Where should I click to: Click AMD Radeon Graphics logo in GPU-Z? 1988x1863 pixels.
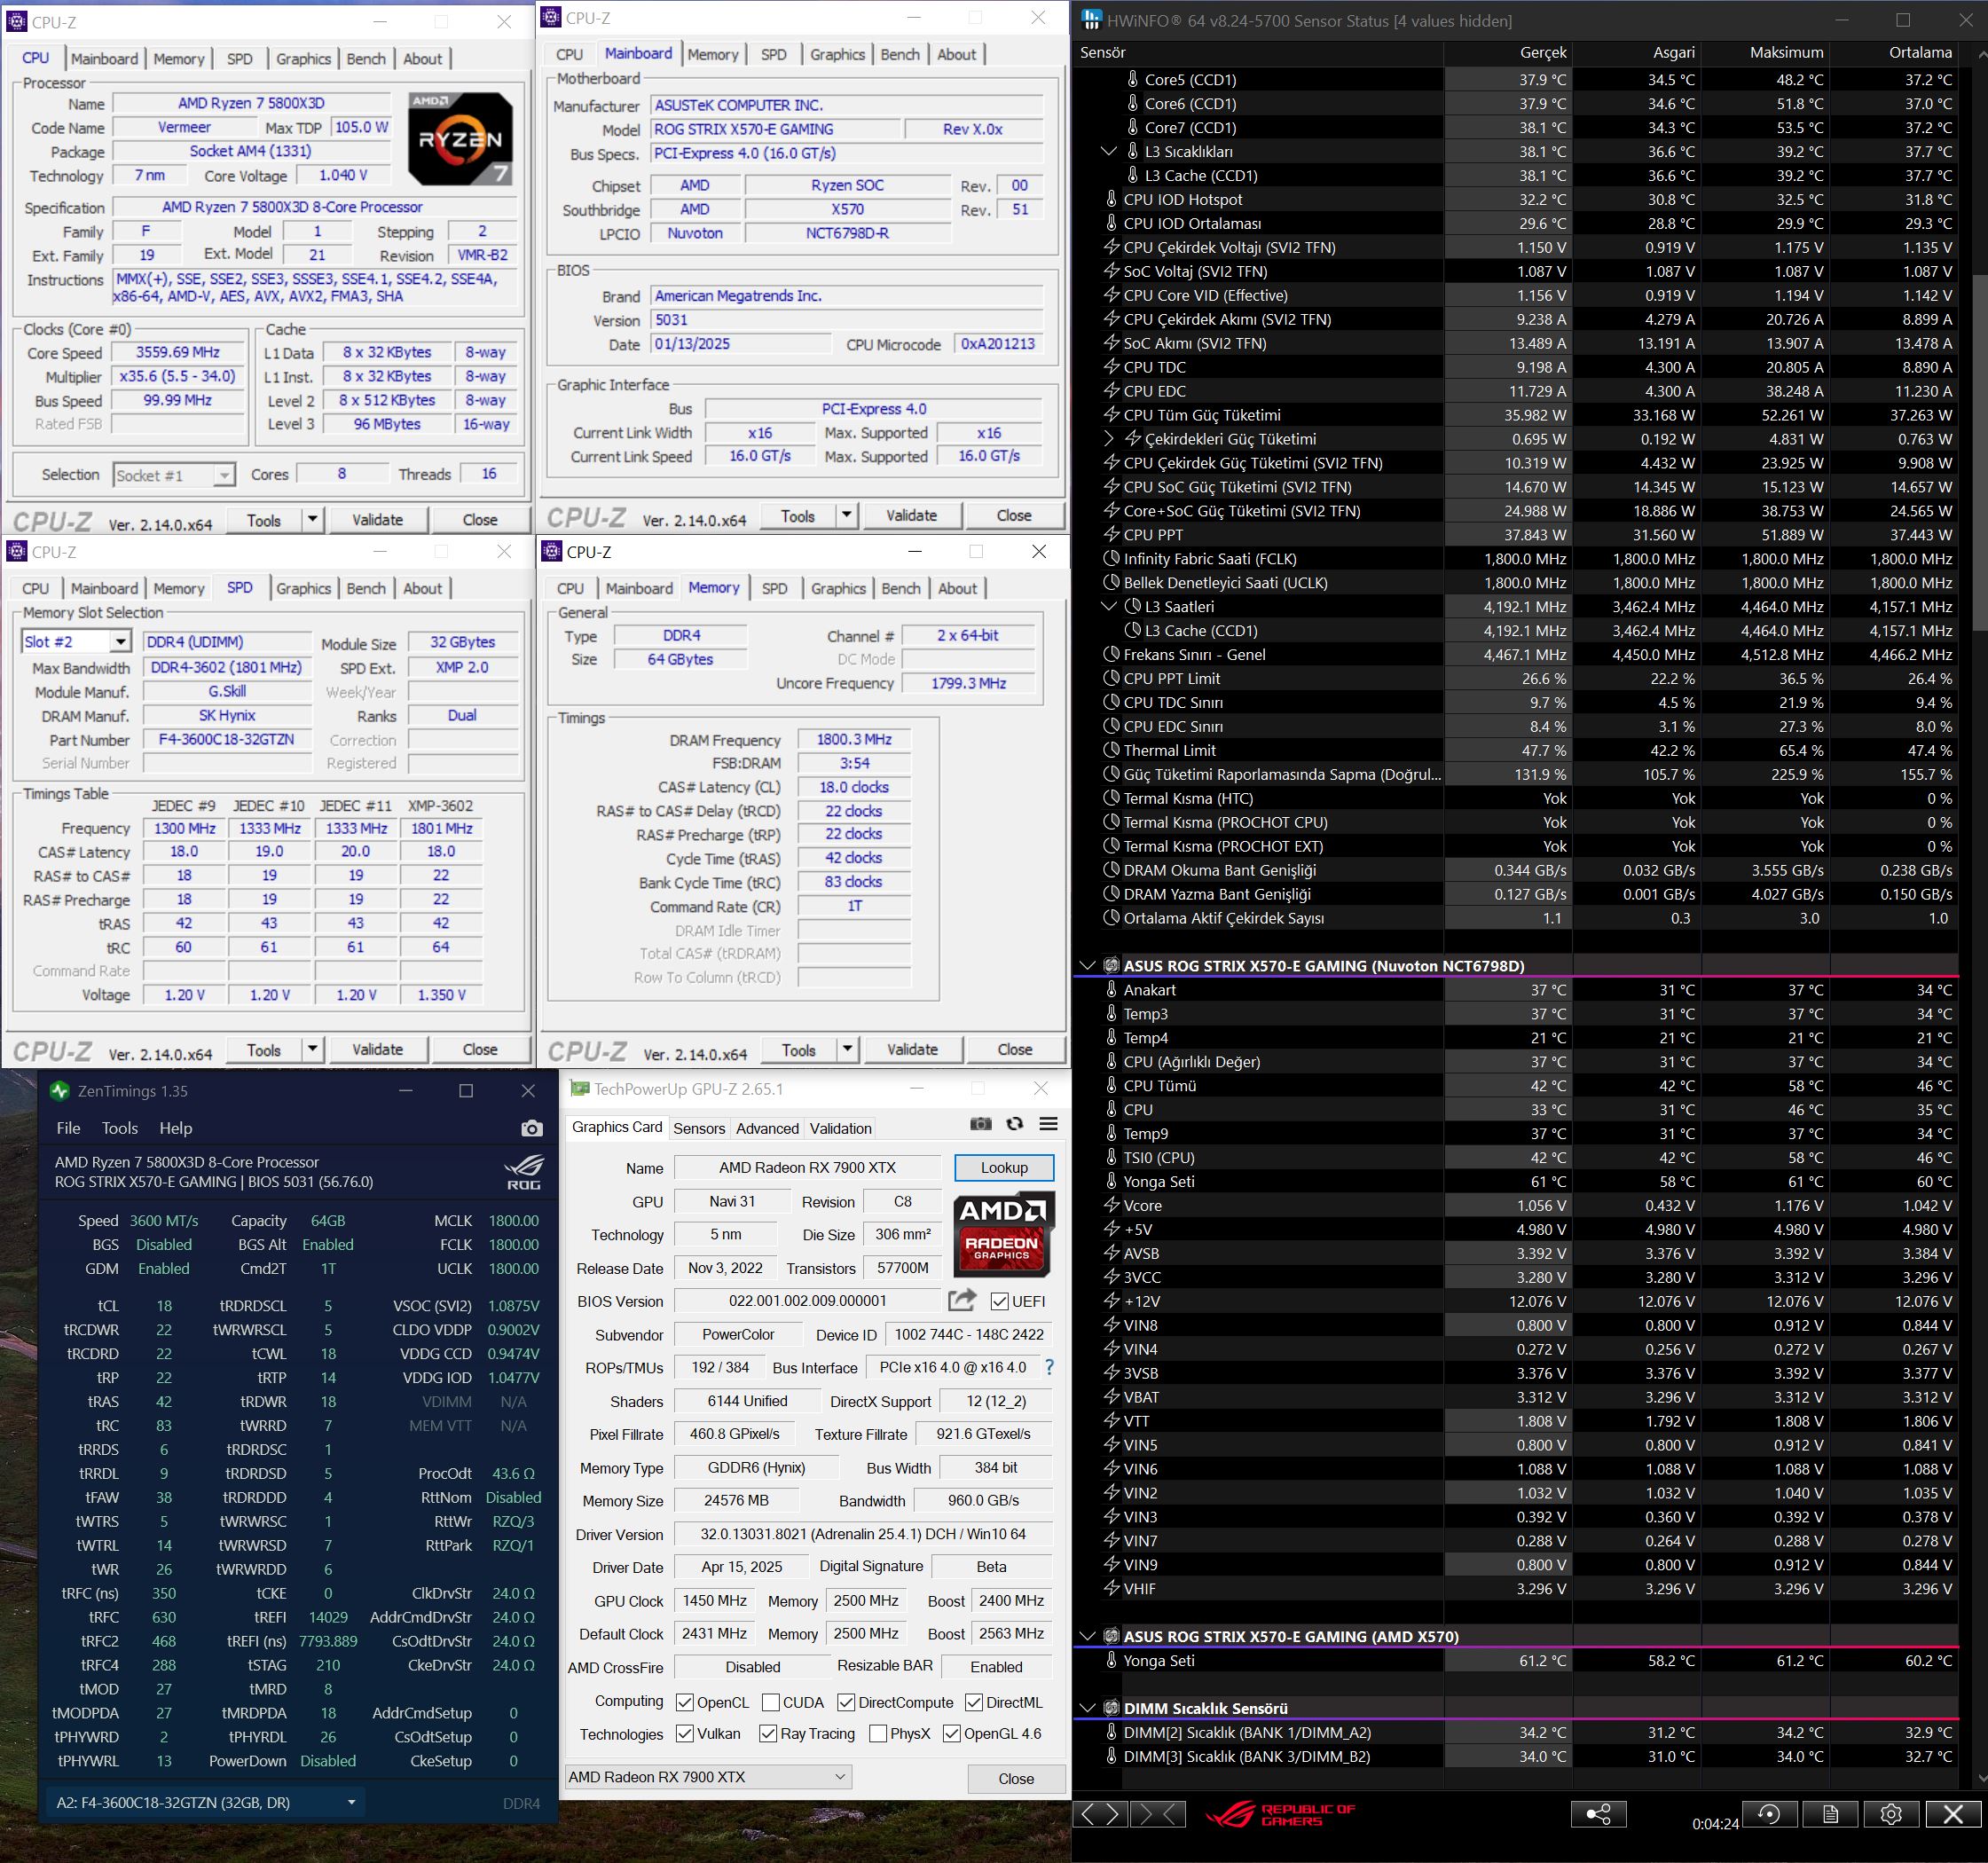[x=1002, y=1234]
